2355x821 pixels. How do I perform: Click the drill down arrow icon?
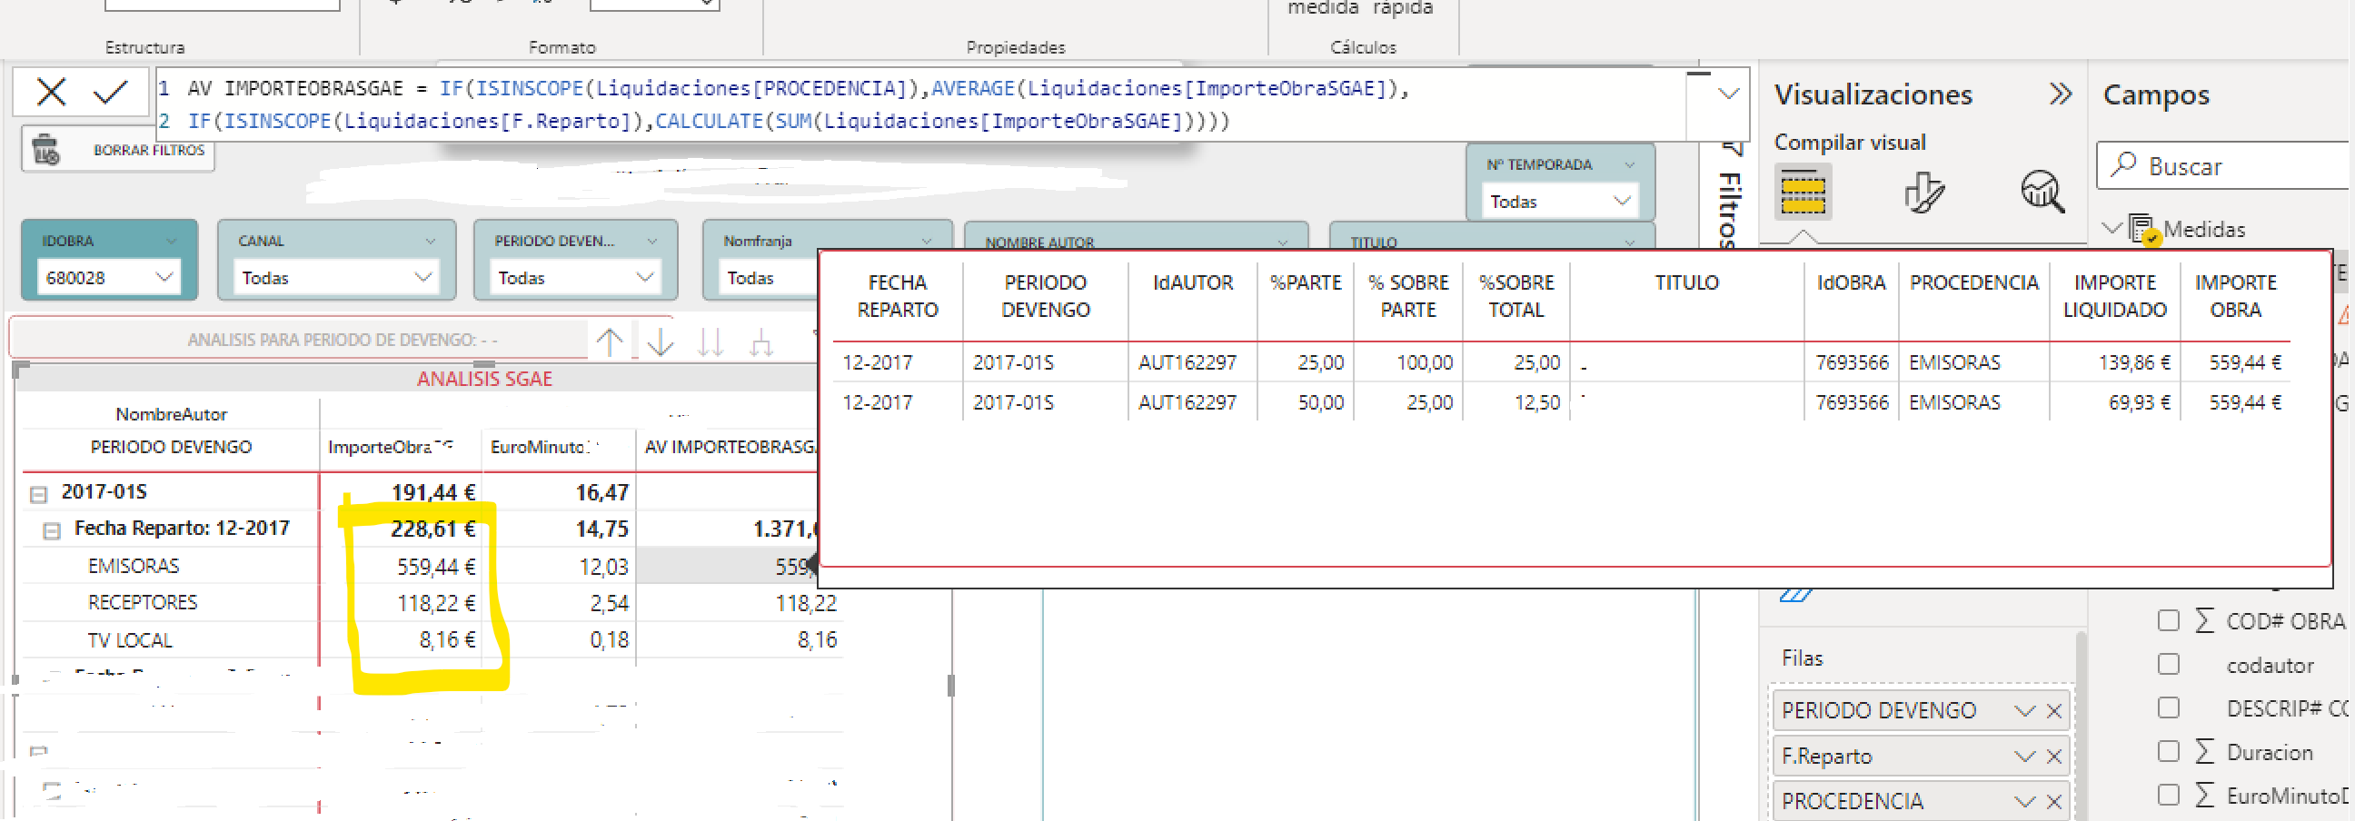tap(660, 341)
